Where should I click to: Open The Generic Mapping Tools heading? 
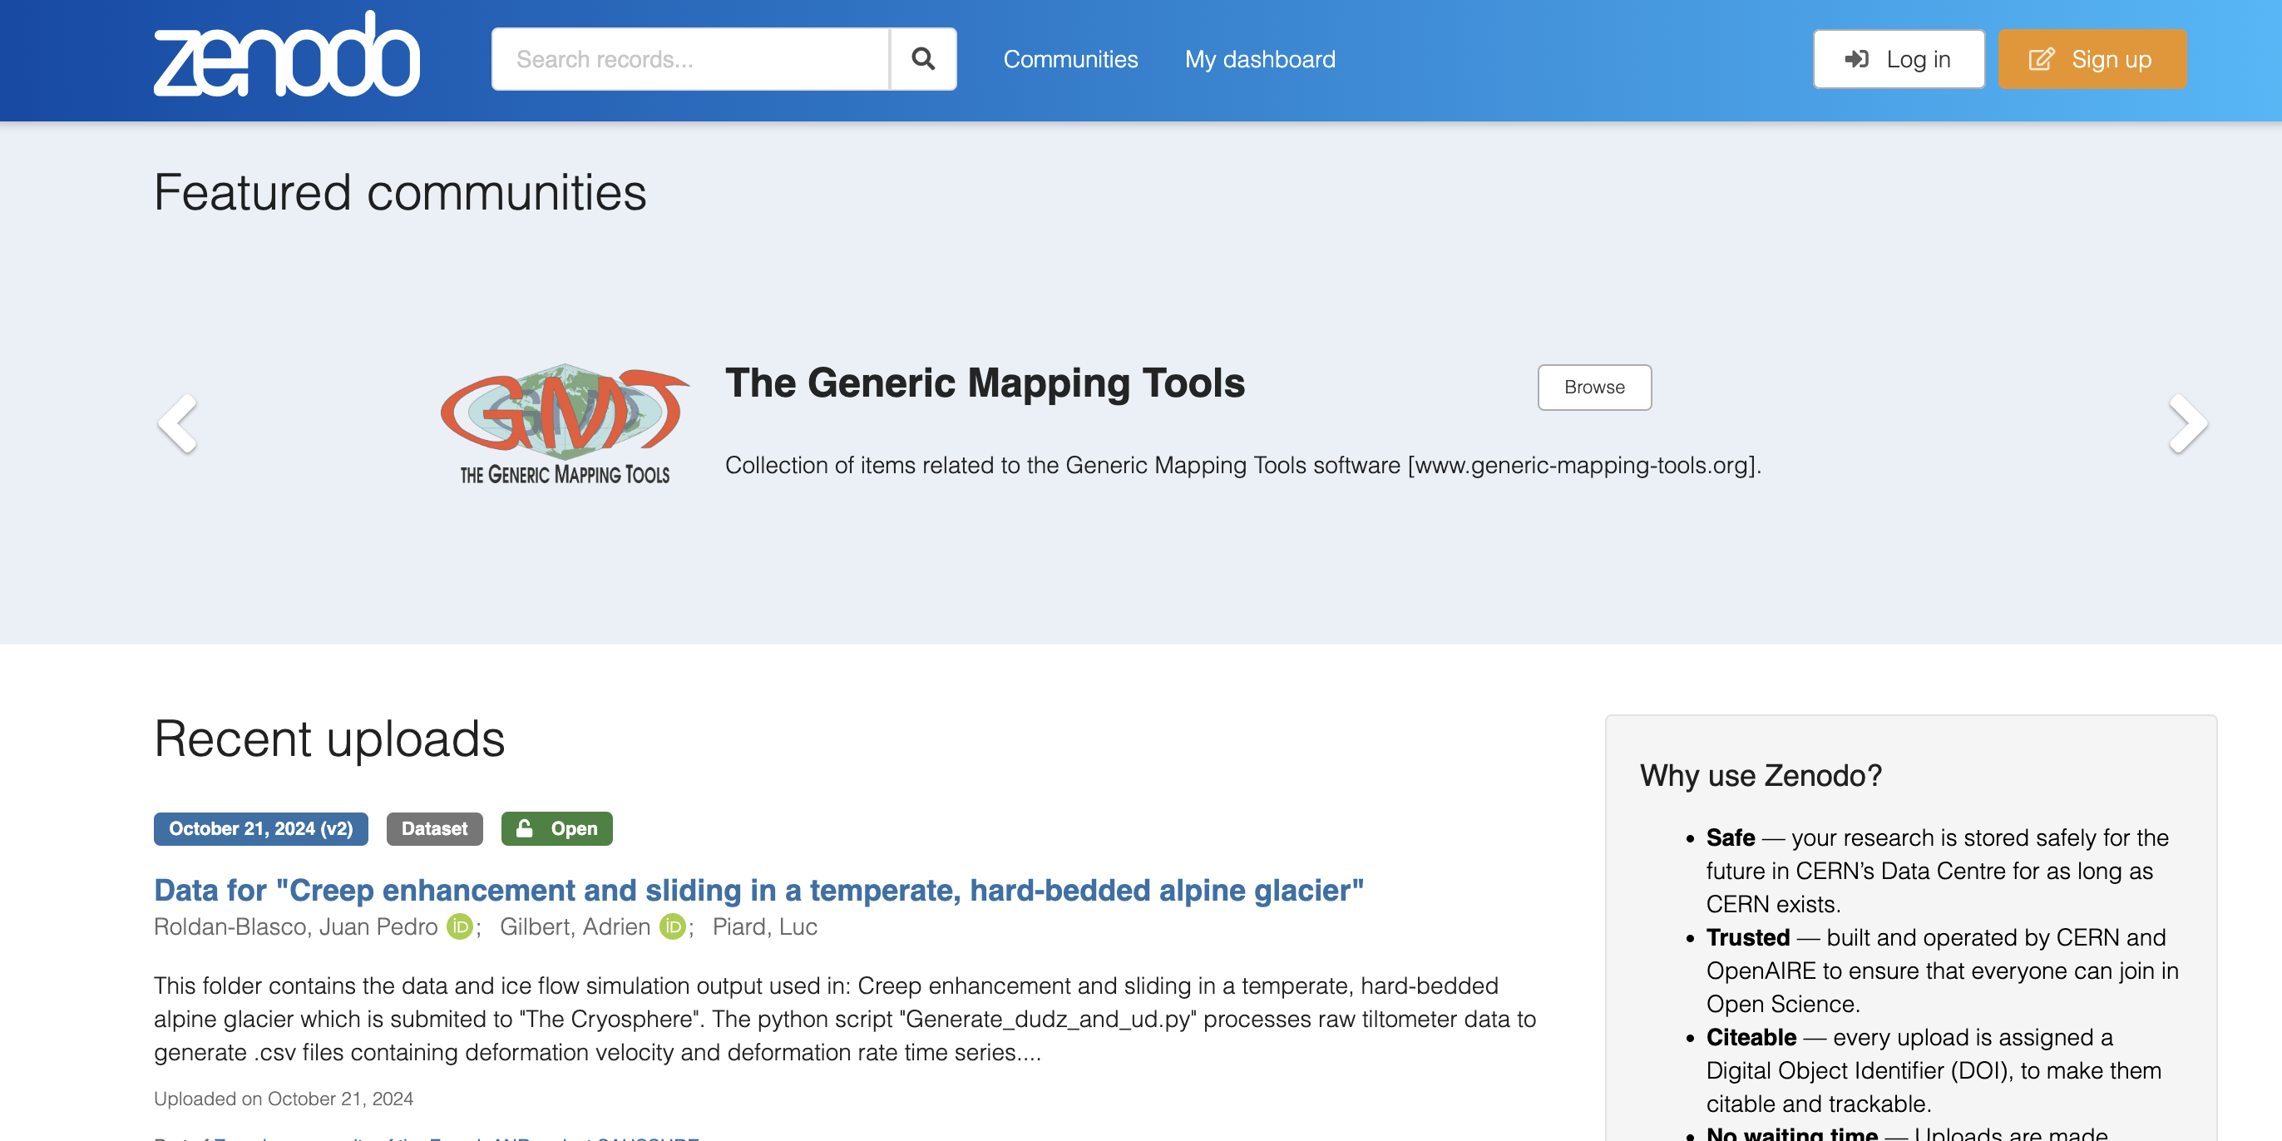point(985,383)
